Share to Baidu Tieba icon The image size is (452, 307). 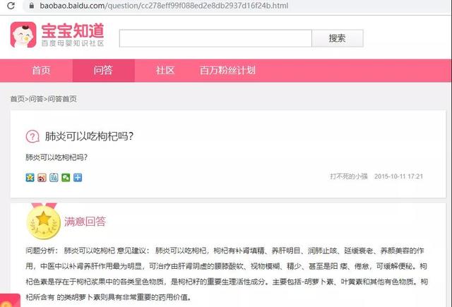[54, 177]
